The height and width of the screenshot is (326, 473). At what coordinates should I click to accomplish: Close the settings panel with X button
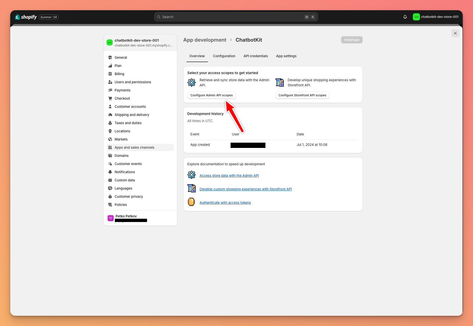click(455, 33)
